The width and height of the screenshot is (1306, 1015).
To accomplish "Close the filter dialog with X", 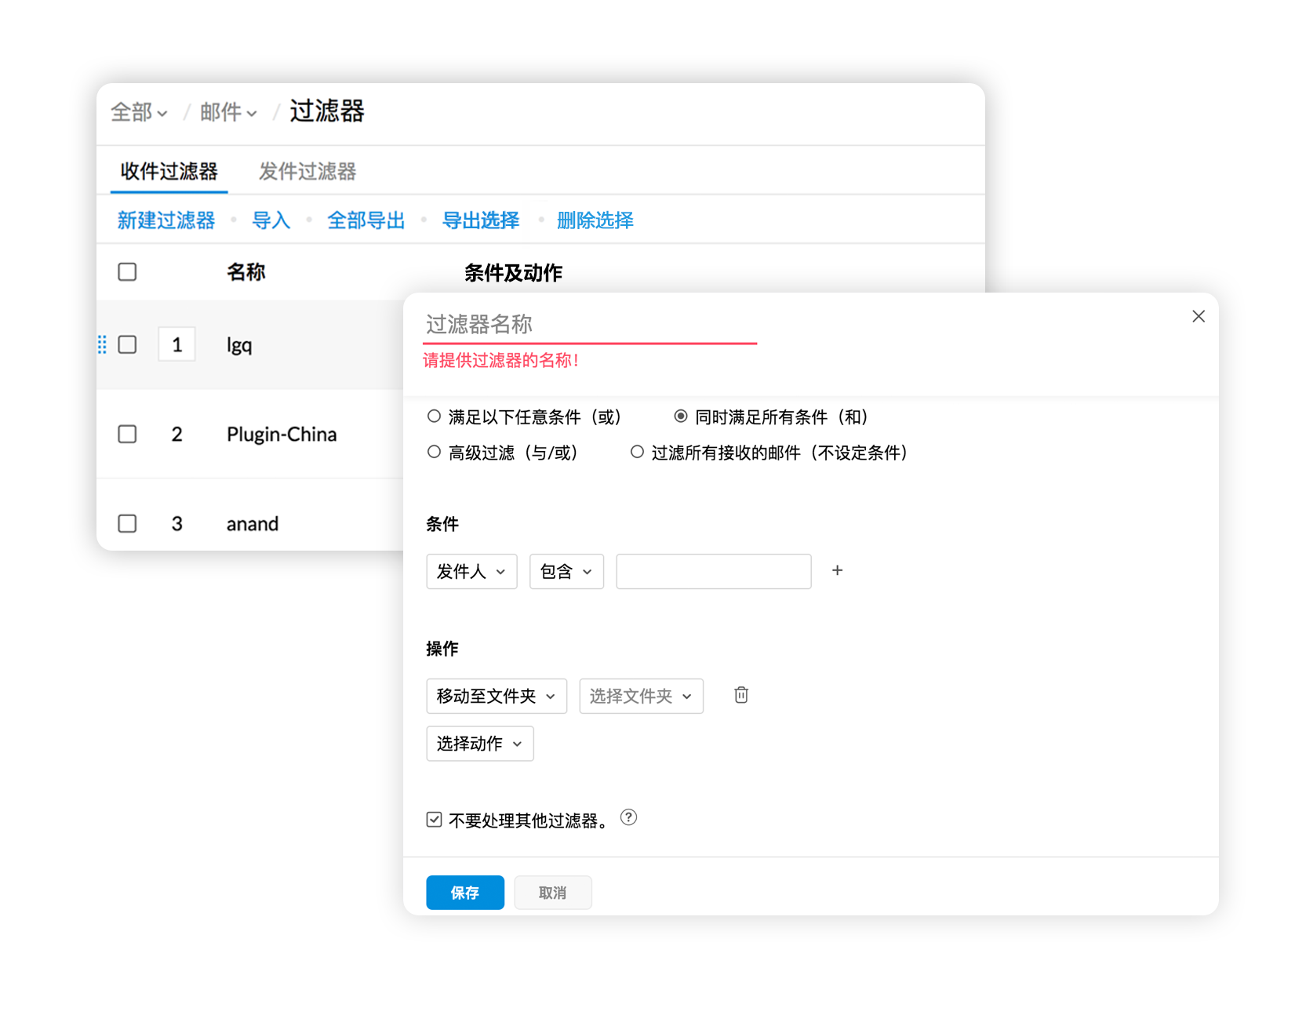I will [1198, 316].
